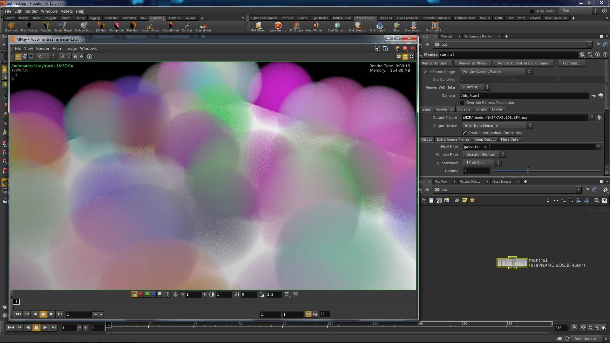This screenshot has width=610, height=343.
Task: Show green channel only in MPlay
Action: tap(147, 294)
